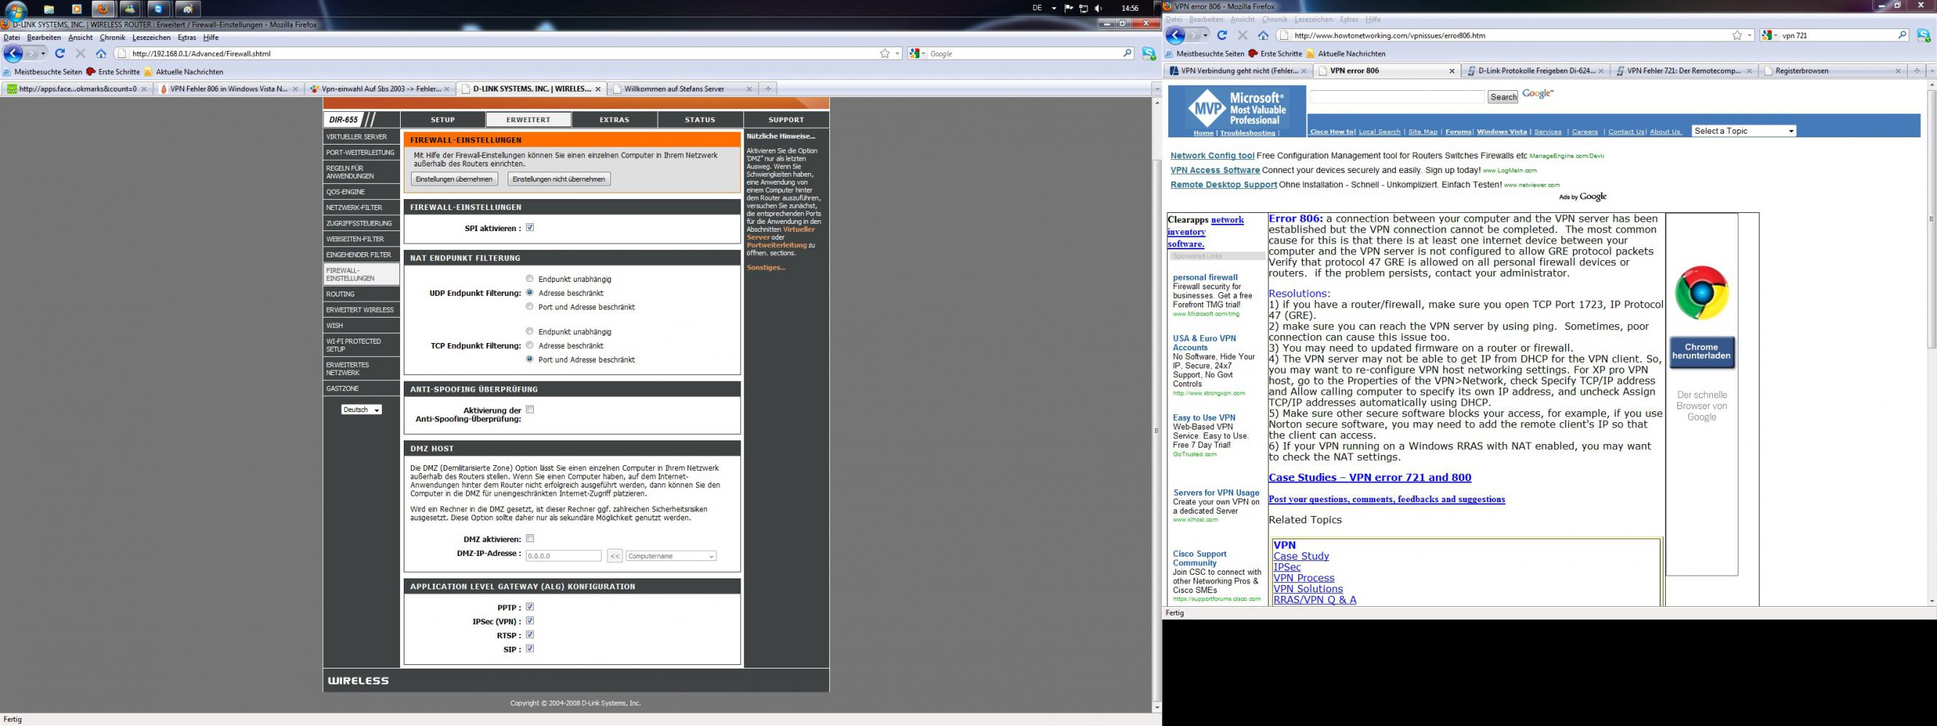Image resolution: width=1937 pixels, height=726 pixels.
Task: Reload page in VPN error 806 window
Action: coord(1222,36)
